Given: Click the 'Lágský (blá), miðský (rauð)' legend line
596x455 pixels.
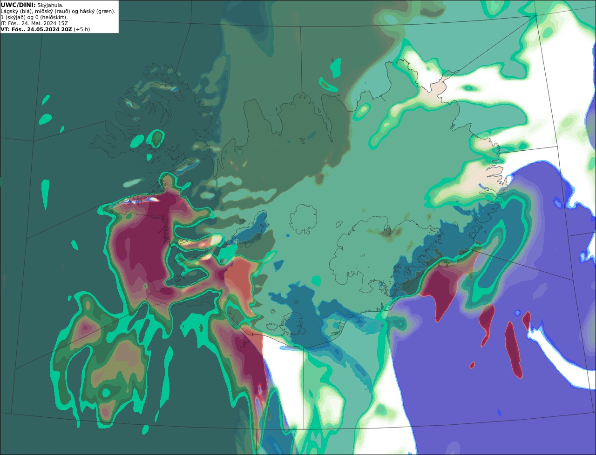Looking at the screenshot, I should (x=58, y=11).
